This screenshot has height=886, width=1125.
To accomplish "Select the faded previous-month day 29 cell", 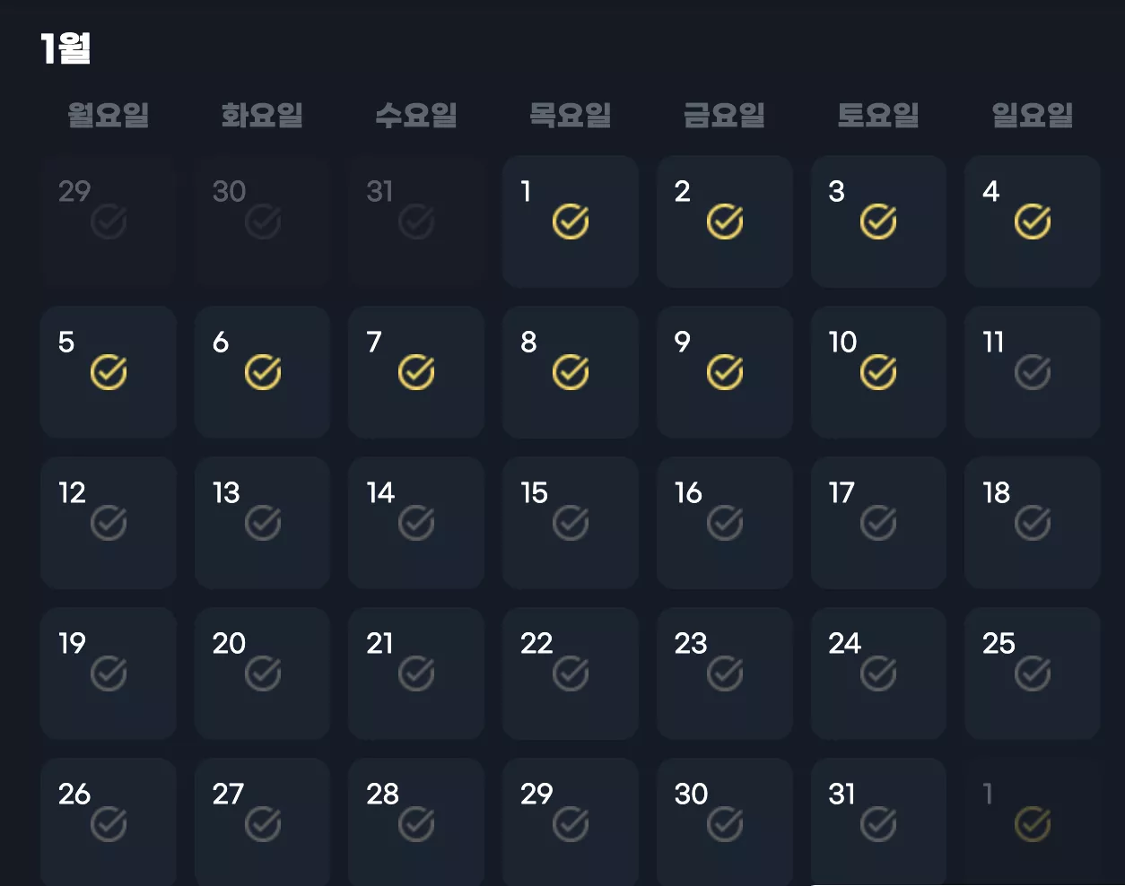I will click(108, 221).
